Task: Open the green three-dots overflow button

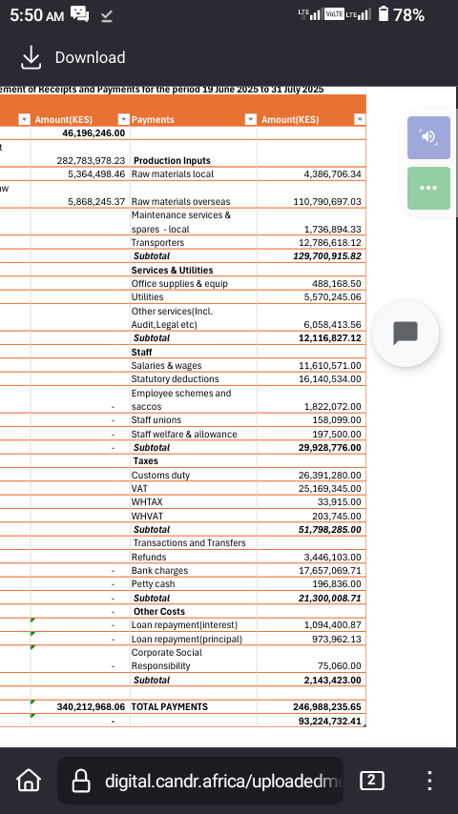Action: (428, 188)
